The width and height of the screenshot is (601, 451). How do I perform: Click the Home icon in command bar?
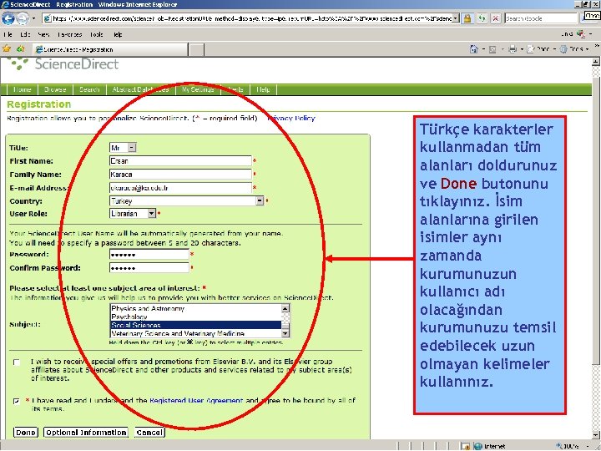pyautogui.click(x=474, y=49)
